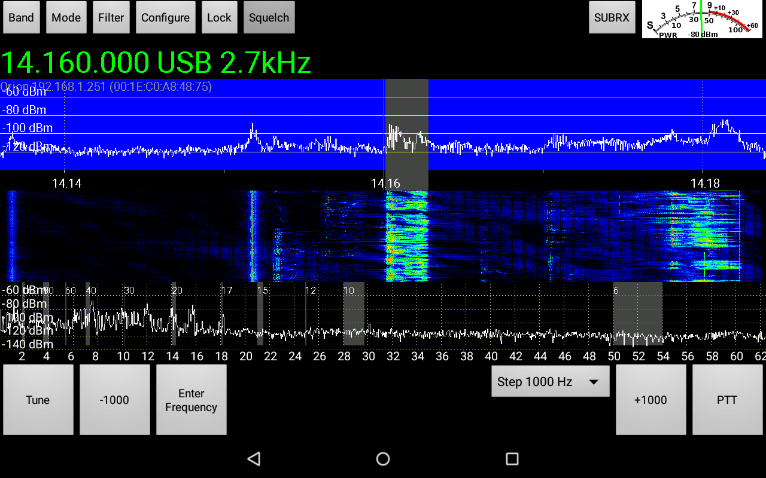Toggle the frequency Lock
The height and width of the screenshot is (478, 766).
tap(219, 17)
